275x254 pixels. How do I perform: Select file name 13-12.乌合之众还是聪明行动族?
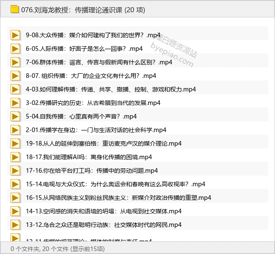pyautogui.click(x=104, y=225)
